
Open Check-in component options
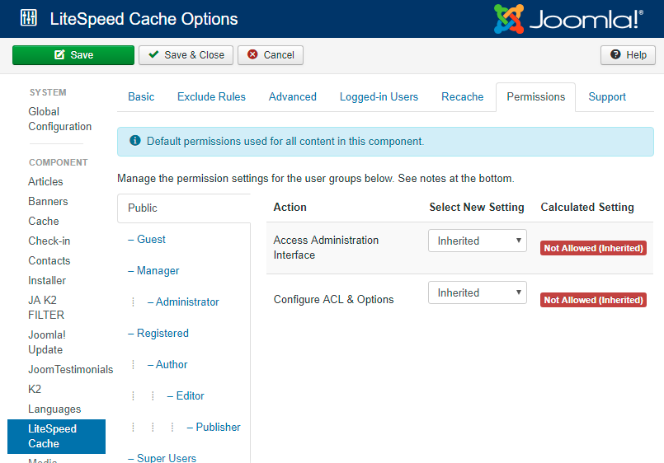pyautogui.click(x=49, y=241)
